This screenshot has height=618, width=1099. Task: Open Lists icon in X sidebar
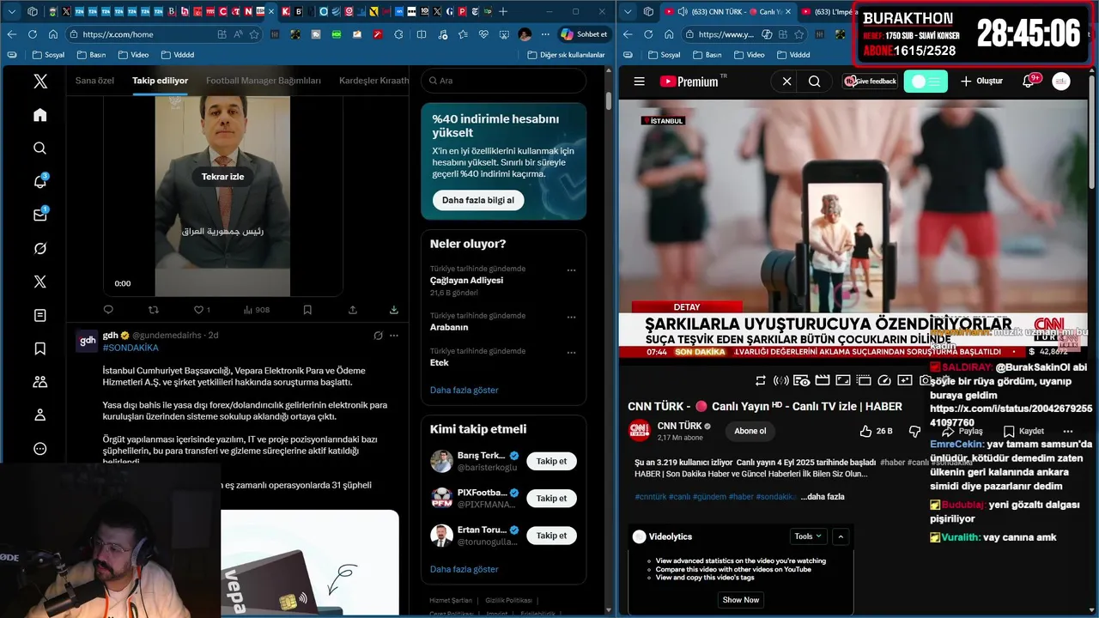coord(39,316)
